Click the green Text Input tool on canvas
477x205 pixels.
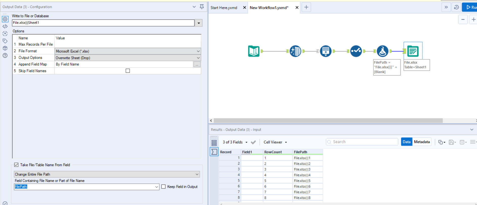coord(254,51)
